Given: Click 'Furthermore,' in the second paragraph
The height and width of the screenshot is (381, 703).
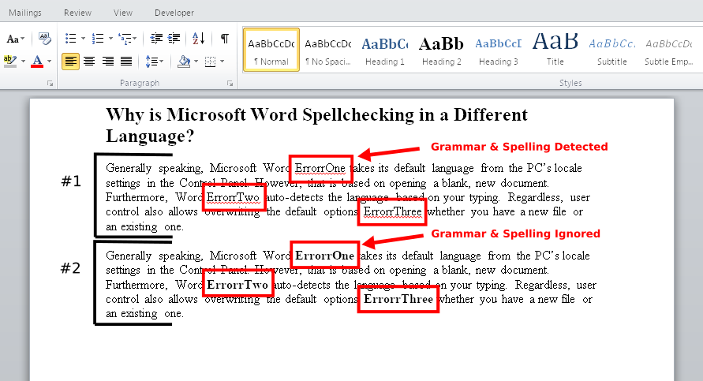Looking at the screenshot, I should (x=136, y=285).
